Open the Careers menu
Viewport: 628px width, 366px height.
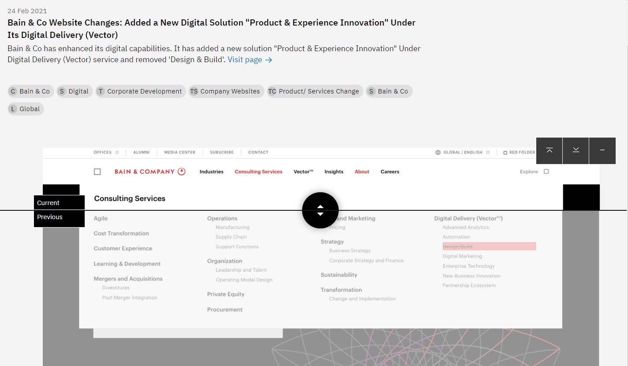pos(390,172)
